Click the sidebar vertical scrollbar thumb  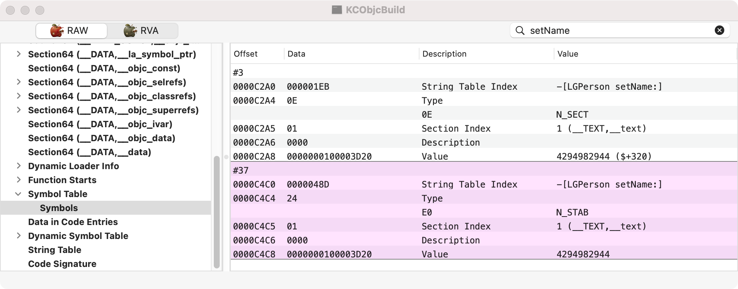(x=217, y=211)
